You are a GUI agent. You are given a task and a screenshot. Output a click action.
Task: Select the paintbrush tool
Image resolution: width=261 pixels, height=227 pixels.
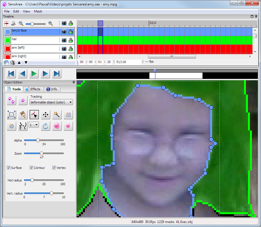click(x=23, y=115)
